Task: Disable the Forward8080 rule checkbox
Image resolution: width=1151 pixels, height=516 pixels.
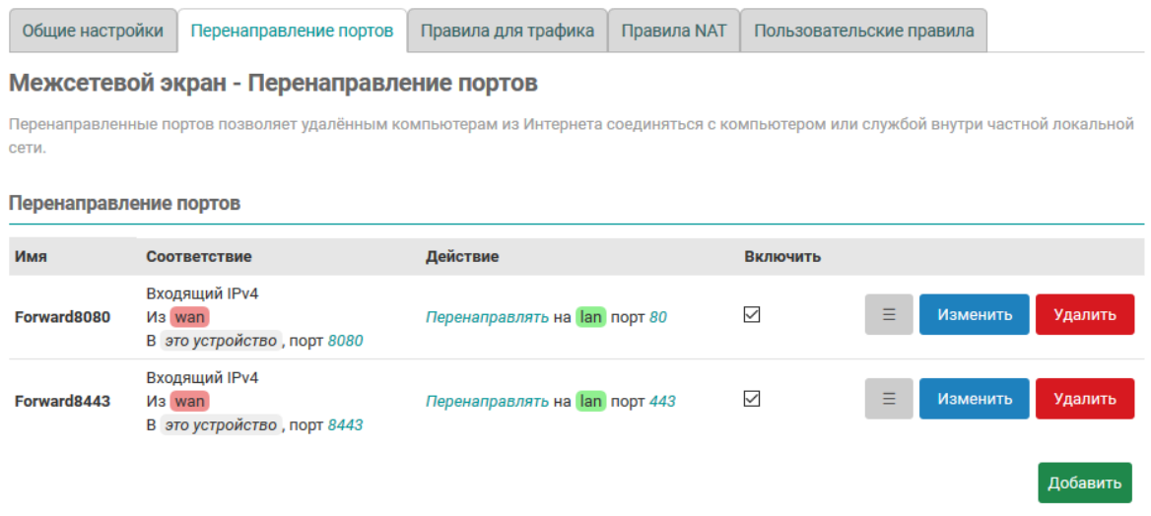Action: click(x=752, y=315)
